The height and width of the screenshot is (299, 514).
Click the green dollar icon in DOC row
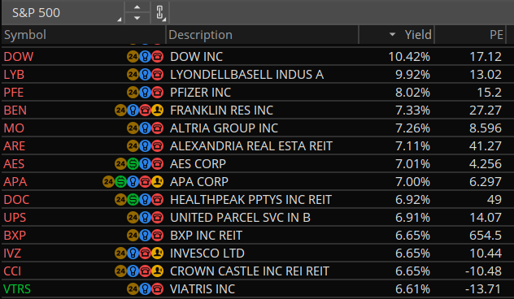tap(133, 199)
